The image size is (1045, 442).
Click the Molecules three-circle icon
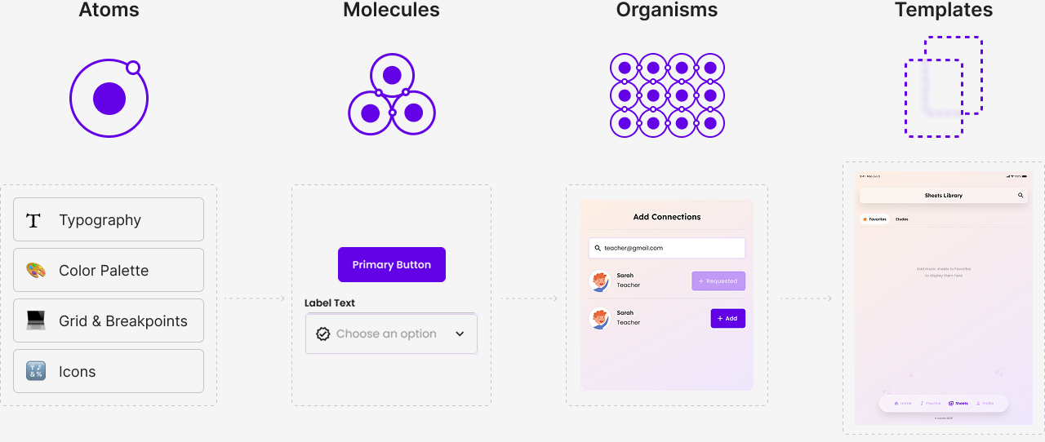pyautogui.click(x=392, y=95)
